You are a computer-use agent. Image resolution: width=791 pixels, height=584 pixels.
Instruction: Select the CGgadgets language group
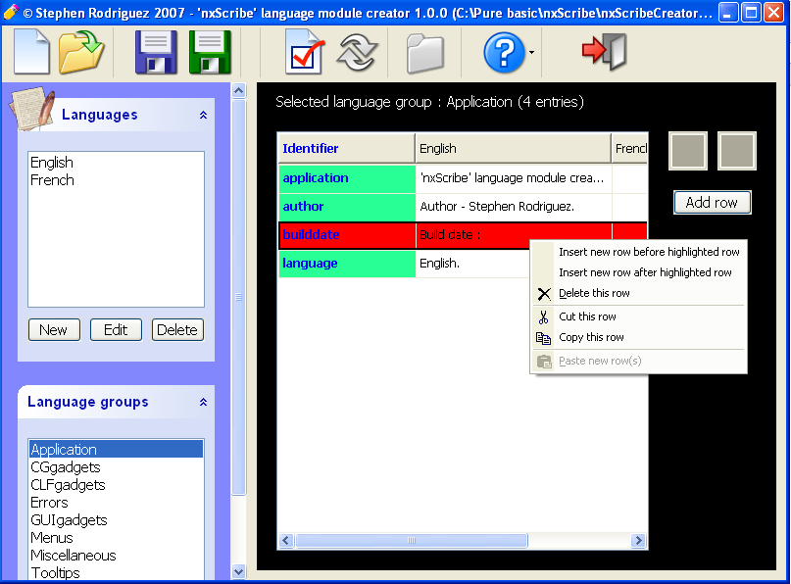(66, 467)
